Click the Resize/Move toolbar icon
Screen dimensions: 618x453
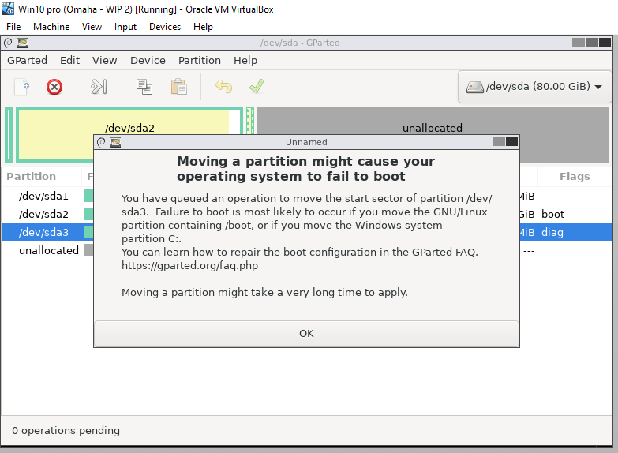point(99,87)
